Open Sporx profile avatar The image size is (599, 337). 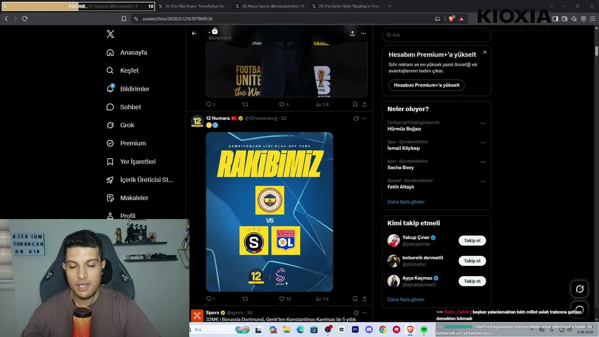pos(197,315)
